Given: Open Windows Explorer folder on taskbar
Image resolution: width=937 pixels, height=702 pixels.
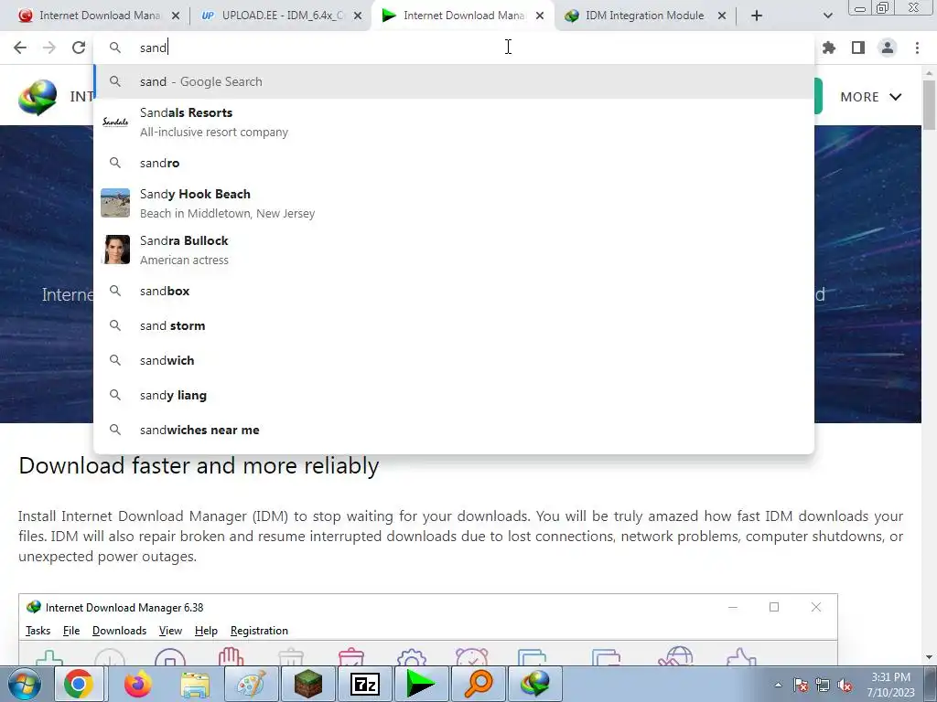Looking at the screenshot, I should (x=195, y=684).
